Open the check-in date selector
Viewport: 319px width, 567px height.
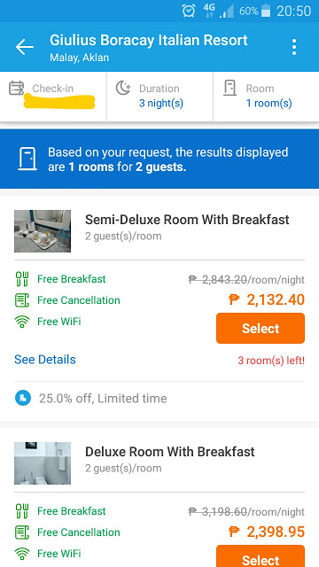click(53, 96)
